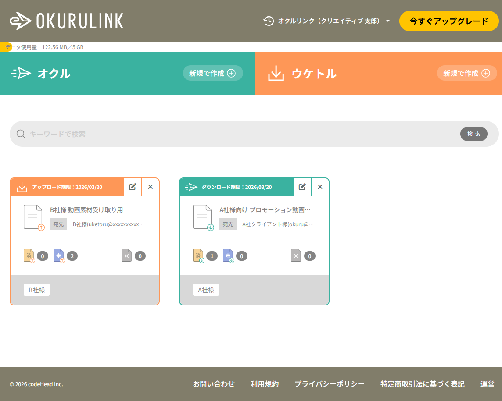Image resolution: width=502 pixels, height=401 pixels.
Task: Click the gray × cancelled-file icon on A社様 card
Action: (296, 256)
